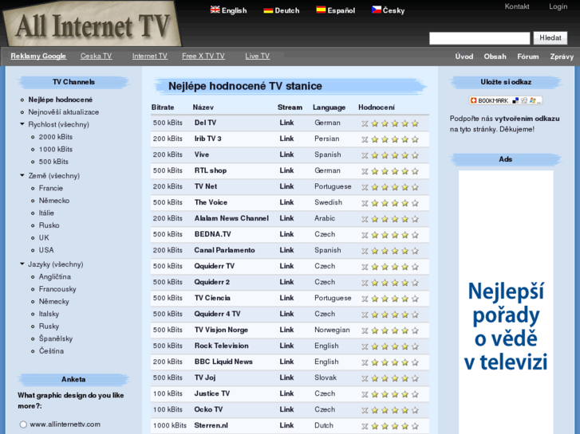Viewport: 580px width, 434px height.
Task: Collapse the Země (všechny) list
Action: (x=22, y=175)
